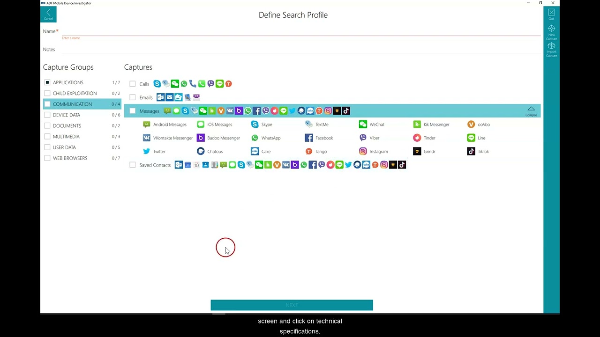Screen dimensions: 600x337
Task: Open New Capture from the sidebar
Action: coord(551,32)
